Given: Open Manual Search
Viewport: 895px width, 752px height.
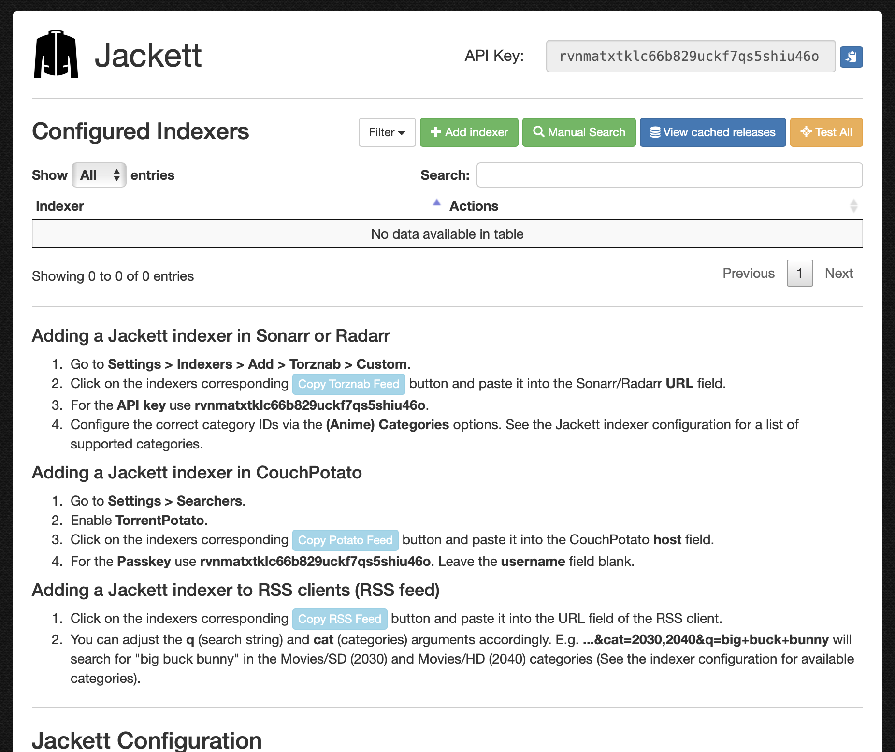Looking at the screenshot, I should 579,132.
